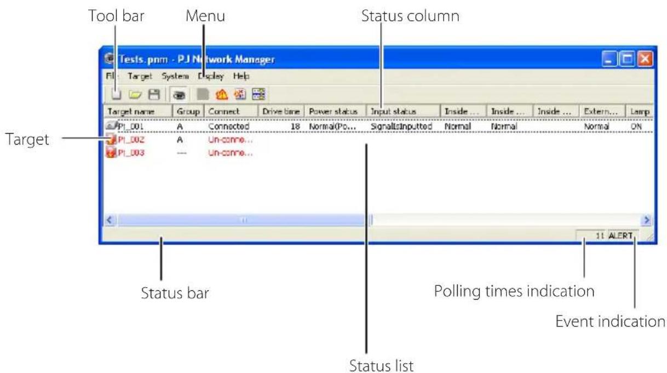
Task: Click the Save diskette toolbar icon
Action: click(154, 95)
